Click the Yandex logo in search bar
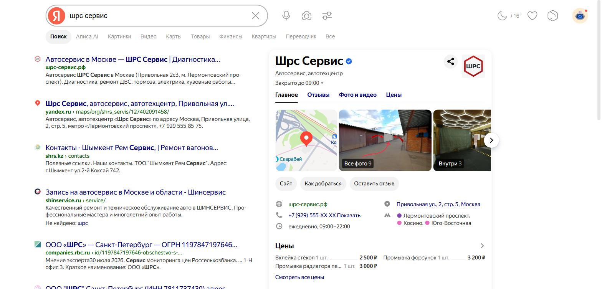The height and width of the screenshot is (289, 602). (56, 16)
